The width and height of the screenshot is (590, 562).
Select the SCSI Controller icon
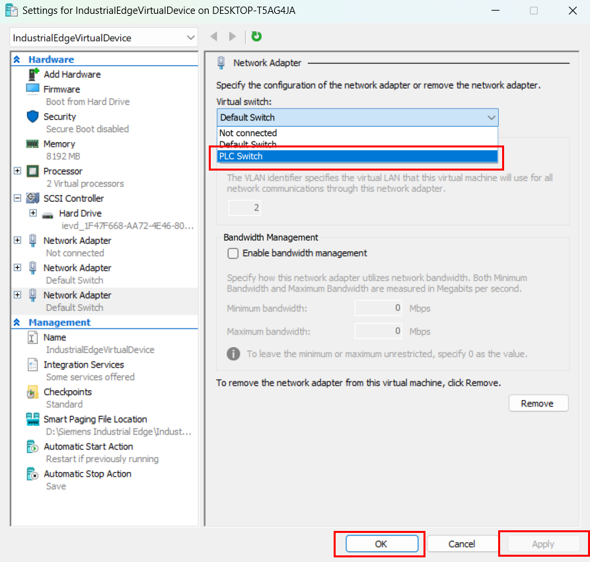(33, 198)
